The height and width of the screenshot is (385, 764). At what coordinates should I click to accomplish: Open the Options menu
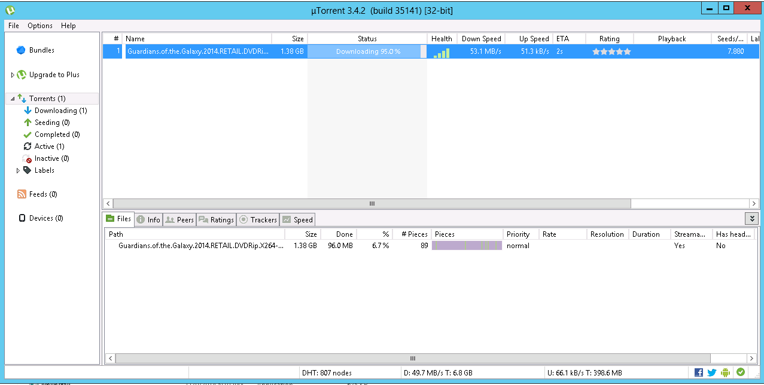pos(40,26)
